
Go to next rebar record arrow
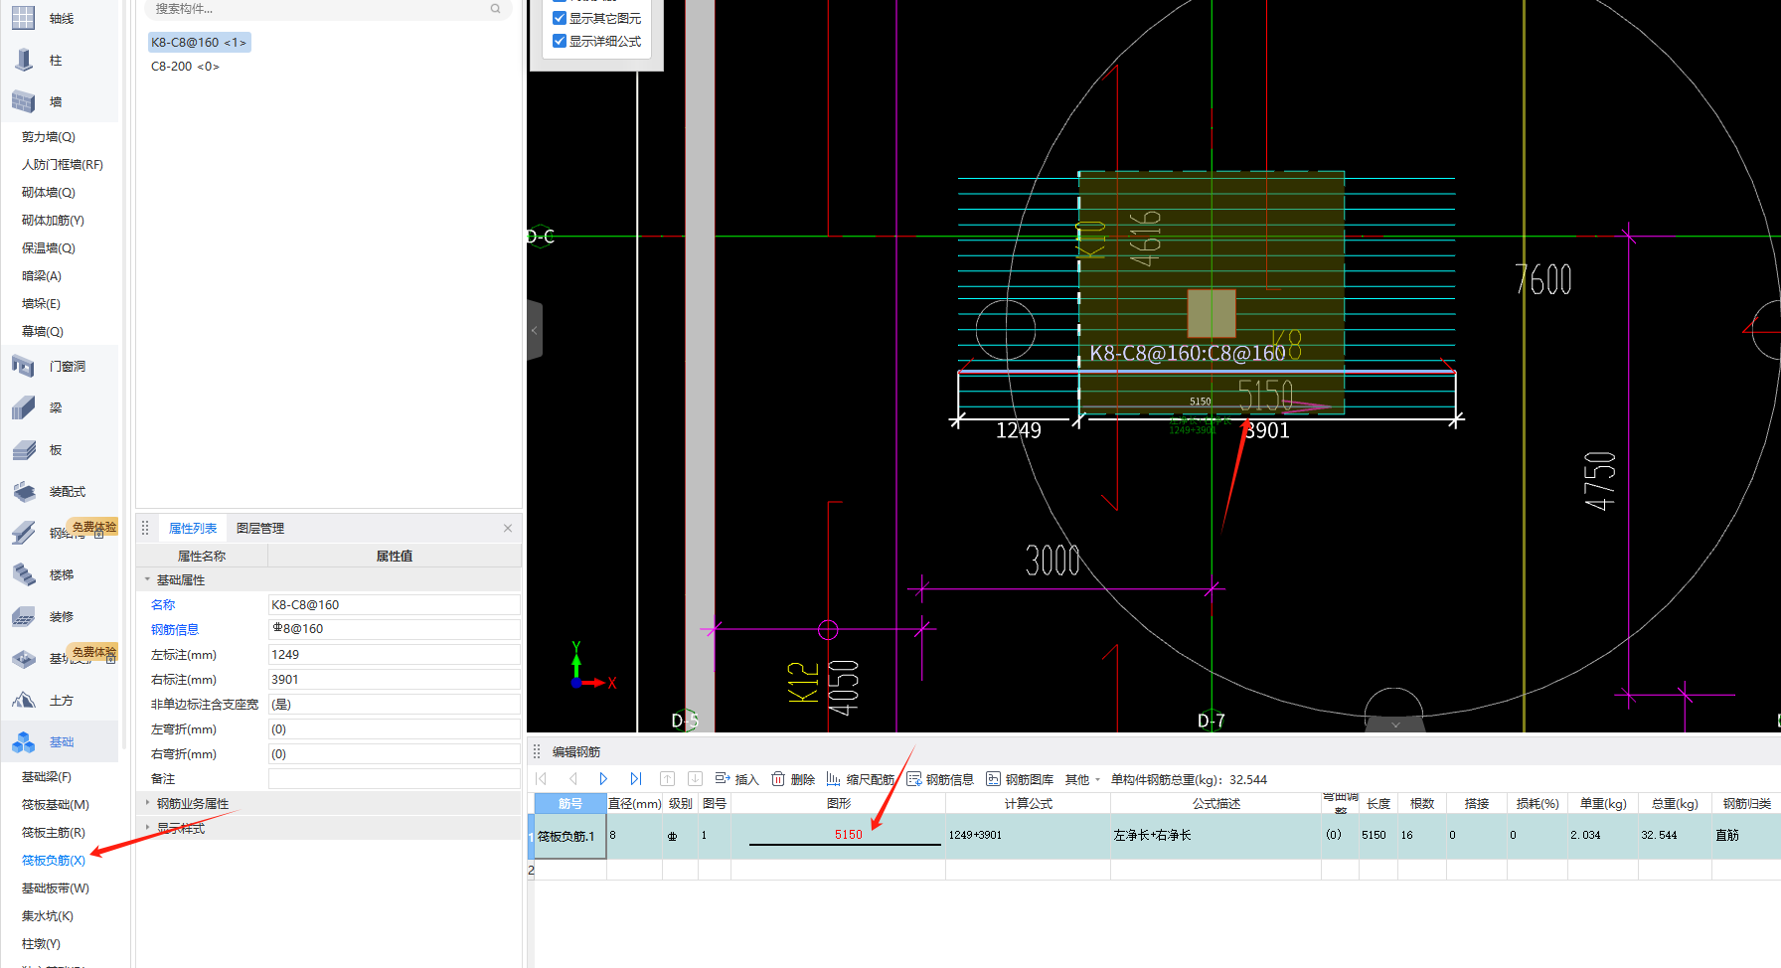[x=603, y=779]
